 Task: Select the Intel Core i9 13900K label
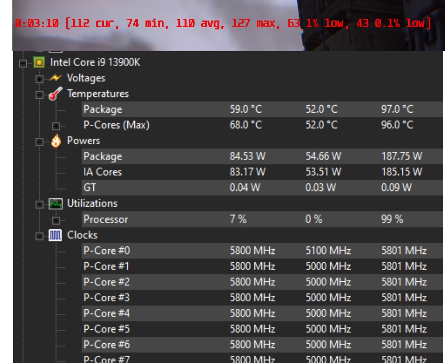(x=95, y=62)
